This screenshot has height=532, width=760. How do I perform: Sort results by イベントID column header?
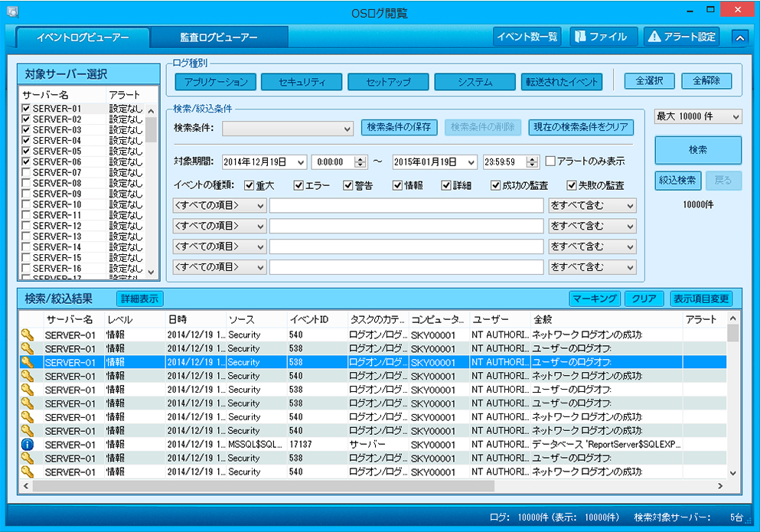317,319
